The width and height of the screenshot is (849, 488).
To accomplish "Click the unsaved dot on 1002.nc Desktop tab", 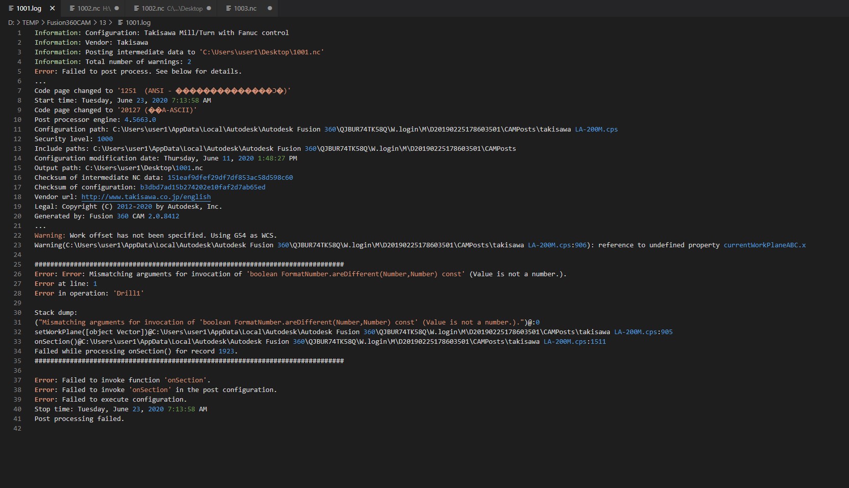I will coord(209,8).
